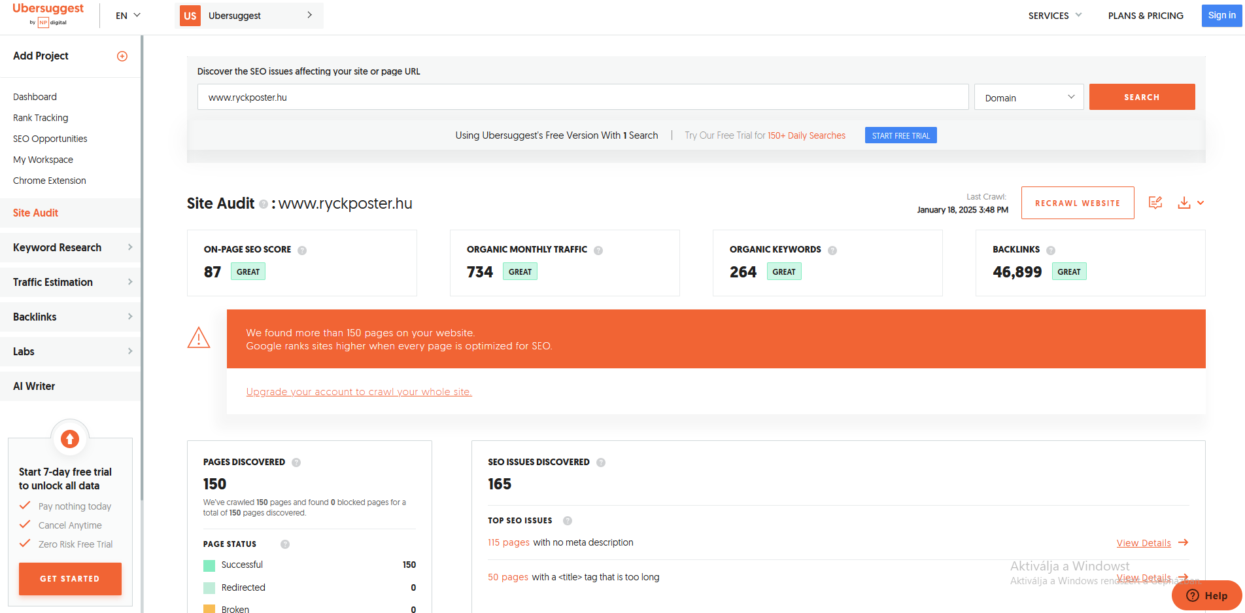Click the GREAT badge next to SEO score 87
This screenshot has width=1245, height=613.
248,271
